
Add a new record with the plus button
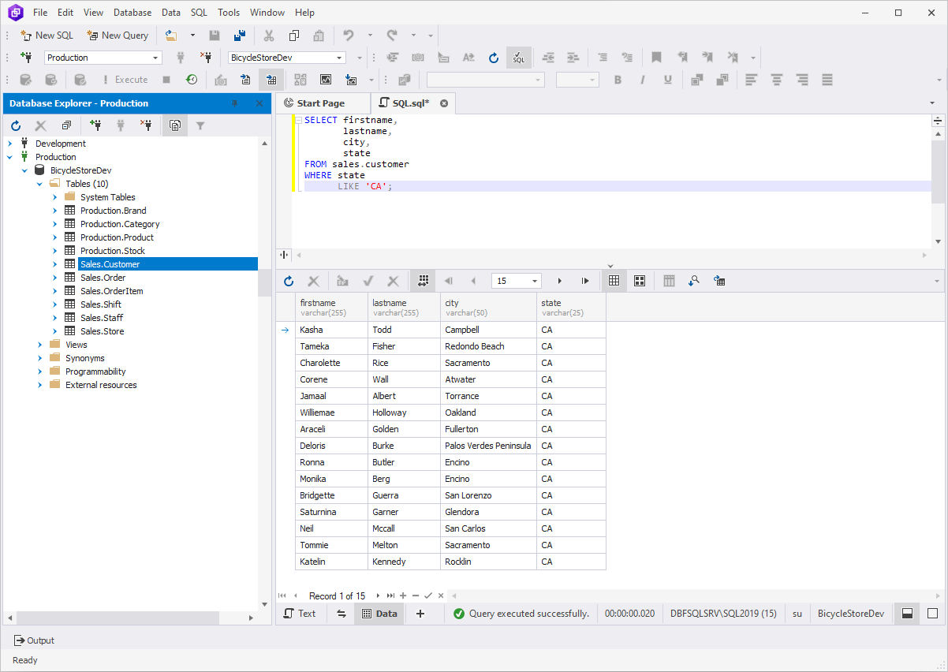[402, 595]
